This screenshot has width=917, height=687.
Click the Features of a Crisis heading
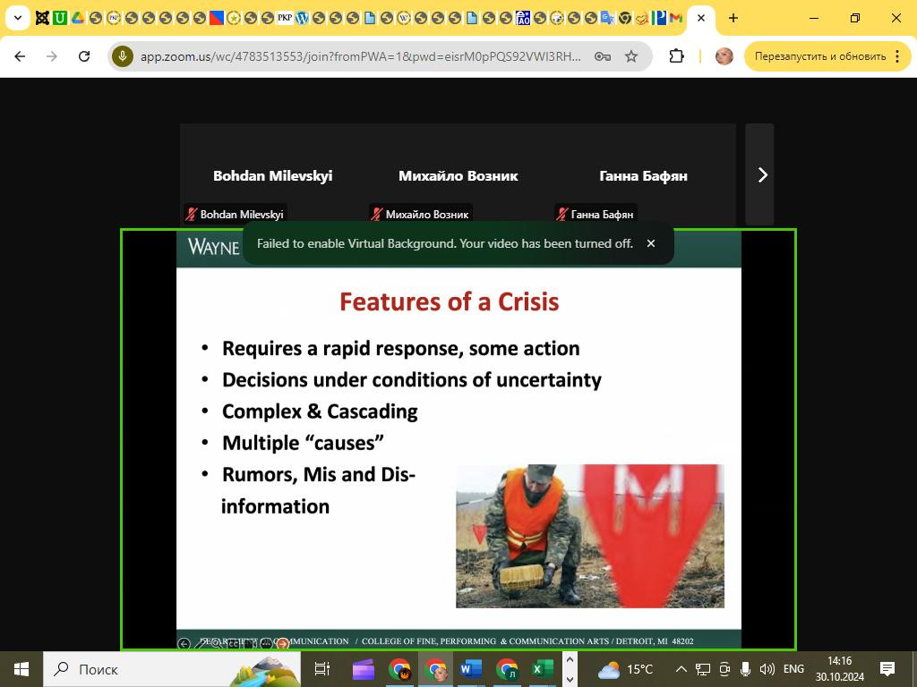pyautogui.click(x=450, y=302)
